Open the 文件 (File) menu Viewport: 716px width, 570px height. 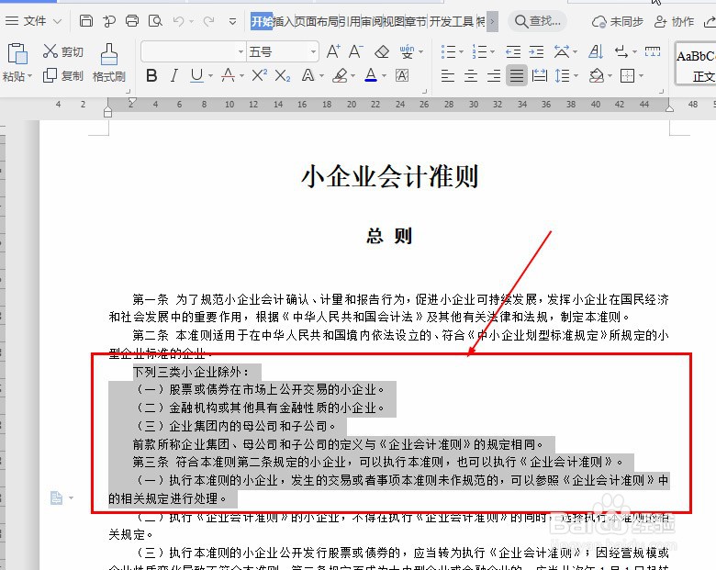click(34, 21)
